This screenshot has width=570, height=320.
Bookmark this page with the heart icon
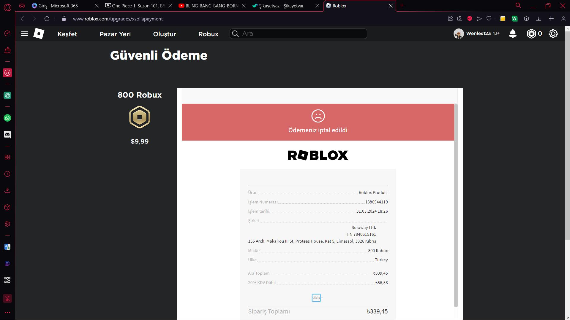coord(489,19)
